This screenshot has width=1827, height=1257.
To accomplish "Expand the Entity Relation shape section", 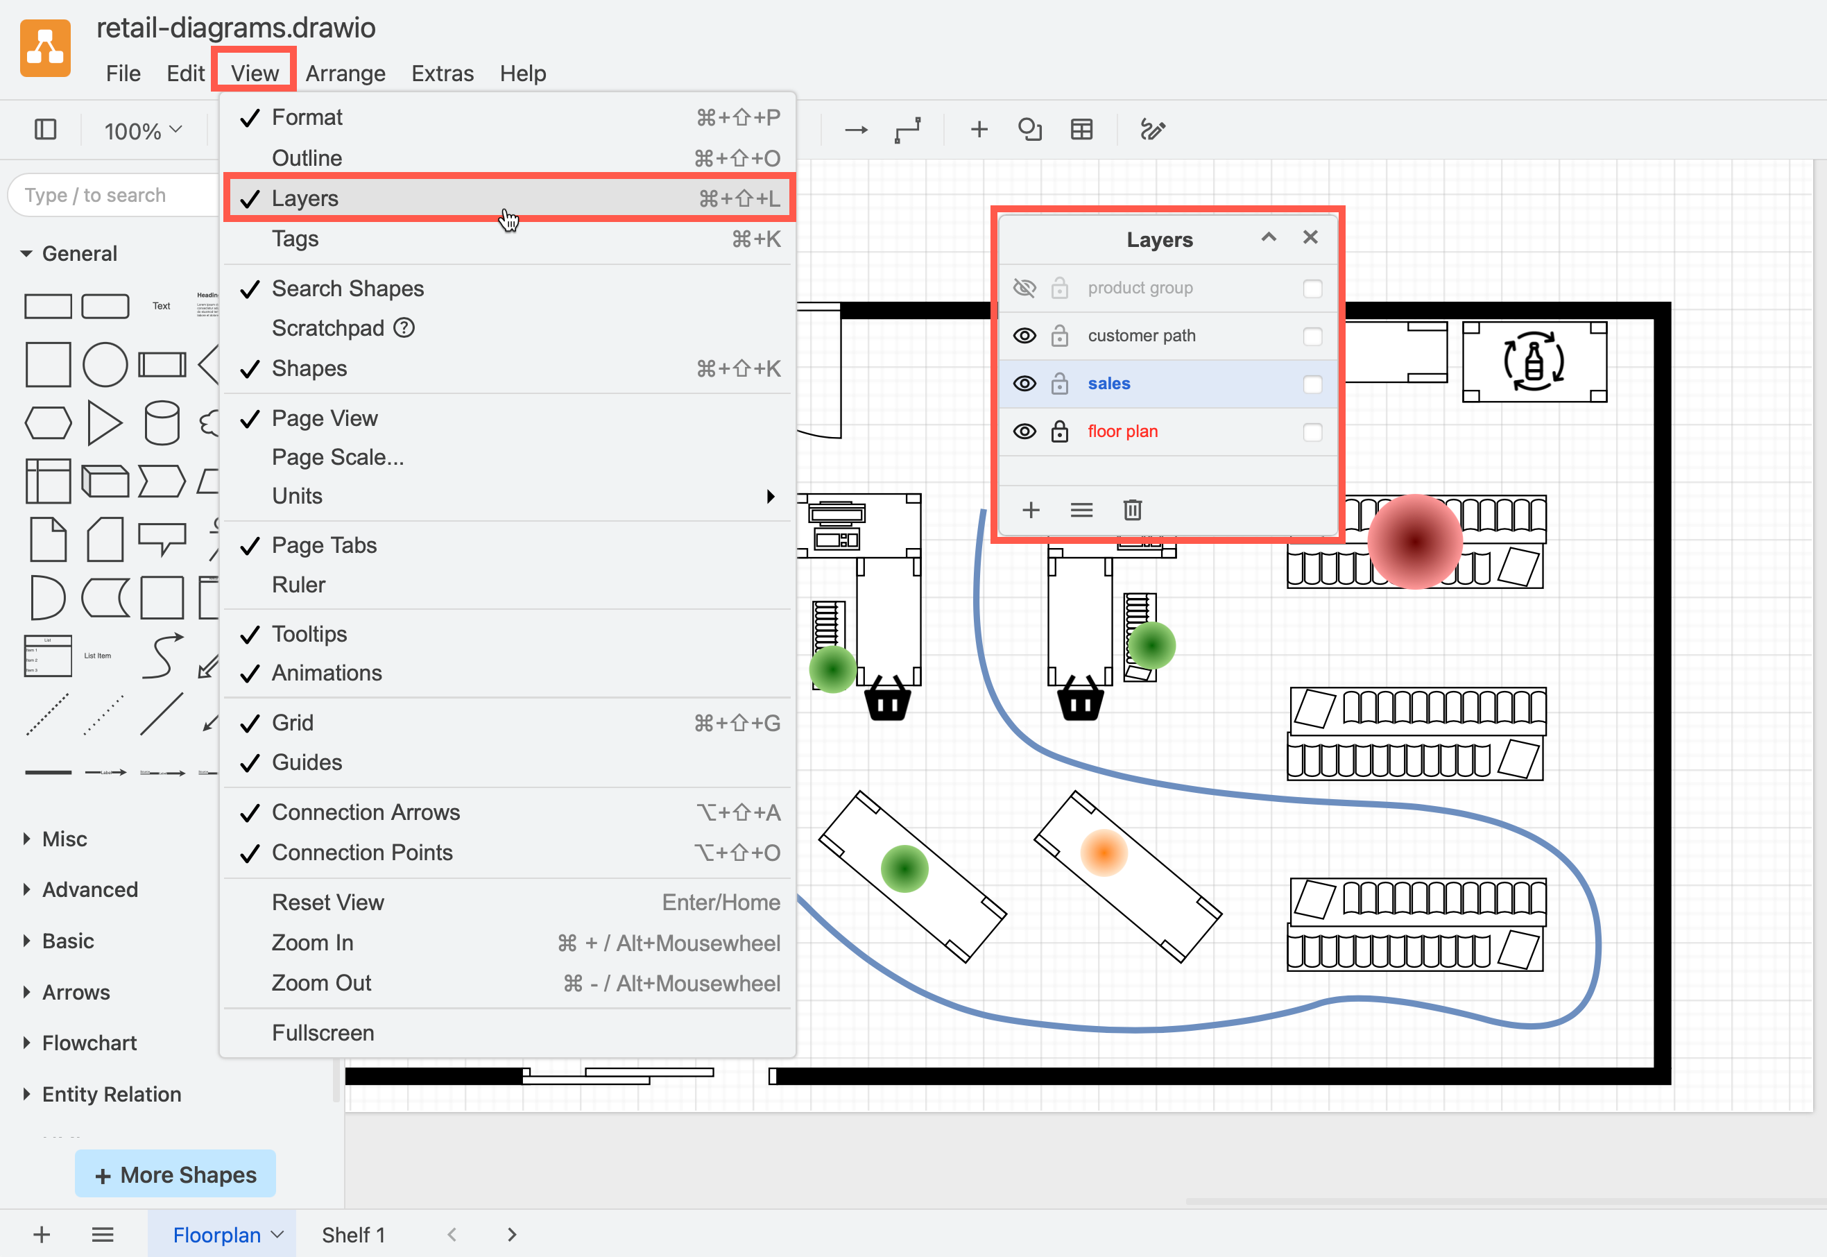I will click(x=110, y=1094).
